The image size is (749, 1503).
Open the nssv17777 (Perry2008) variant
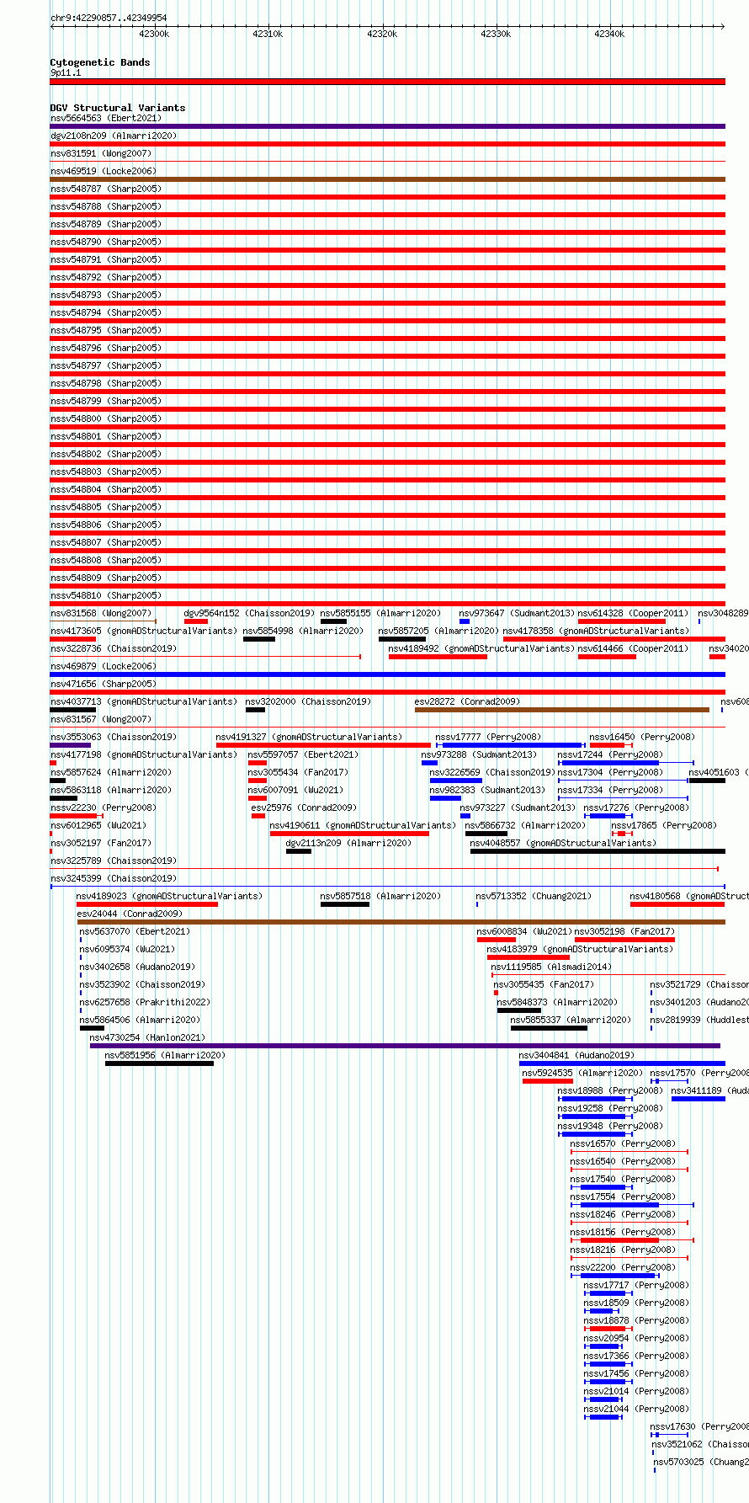point(488,737)
